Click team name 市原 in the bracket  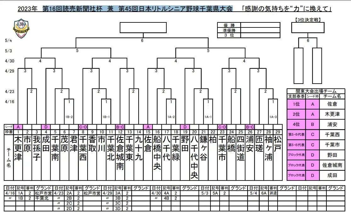pos(27,144)
